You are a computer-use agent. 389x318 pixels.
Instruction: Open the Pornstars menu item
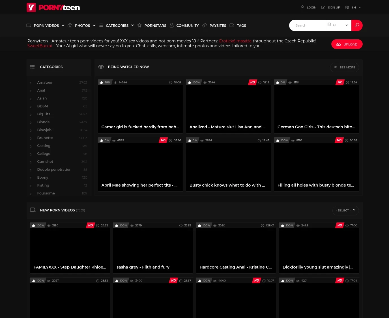click(x=155, y=25)
